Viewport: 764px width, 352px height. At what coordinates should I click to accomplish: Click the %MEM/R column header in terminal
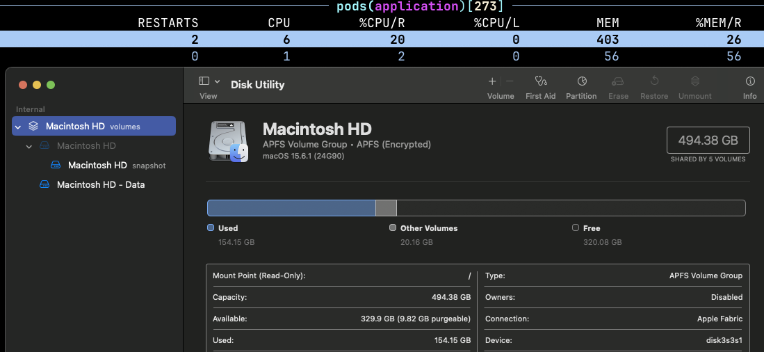click(719, 23)
